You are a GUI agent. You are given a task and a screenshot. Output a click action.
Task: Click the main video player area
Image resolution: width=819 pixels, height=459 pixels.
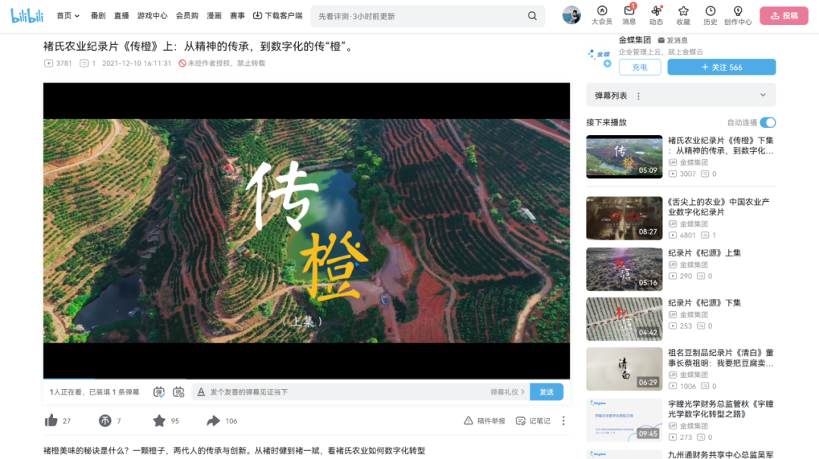[306, 231]
